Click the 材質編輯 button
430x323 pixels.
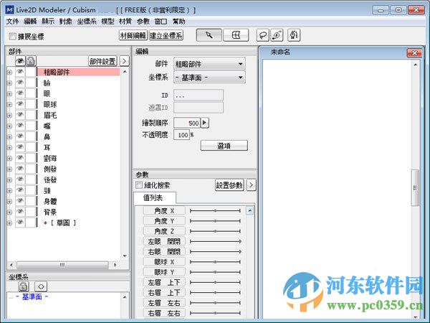pyautogui.click(x=133, y=35)
